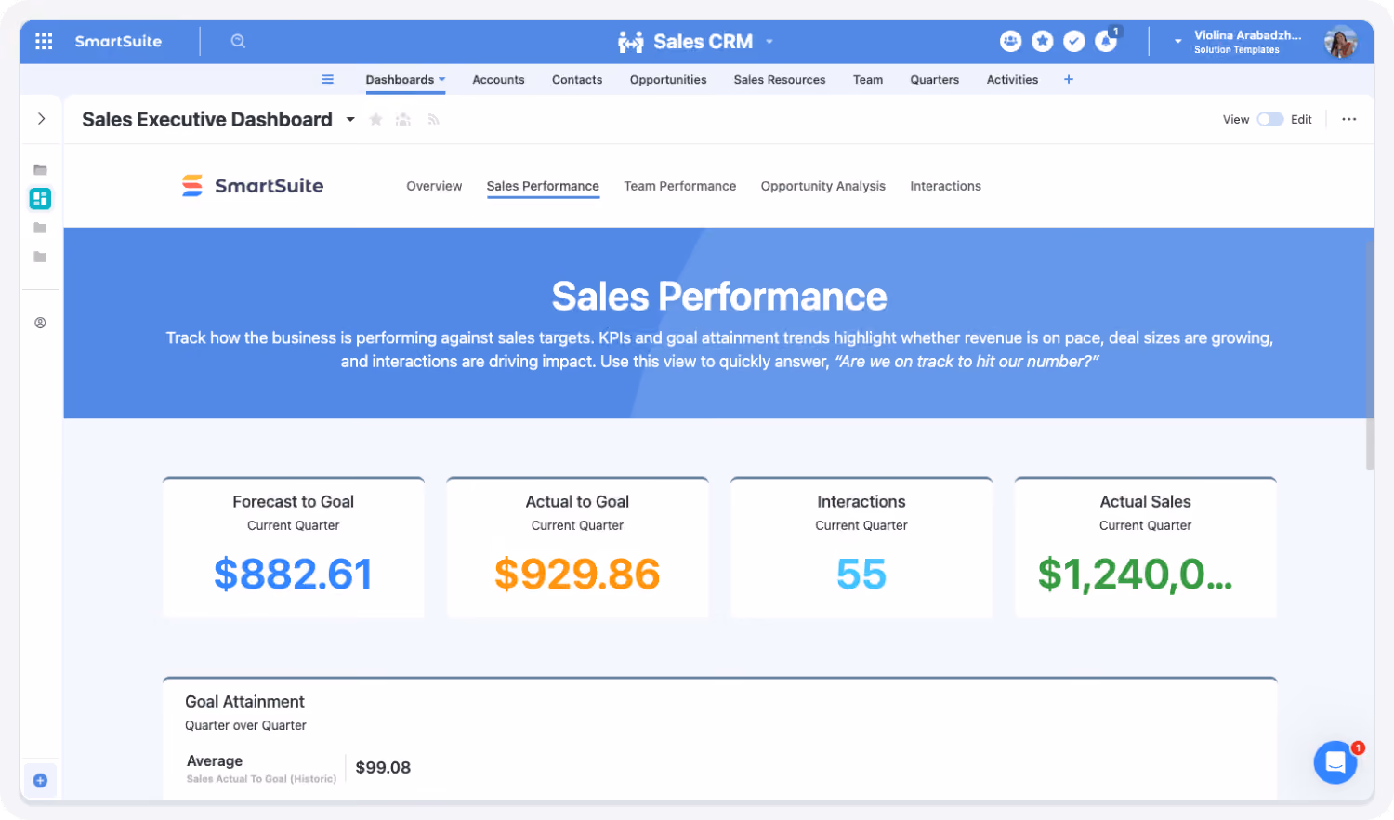Click the SmartSuite brand name at top-left
The width and height of the screenshot is (1394, 820).
(x=118, y=41)
